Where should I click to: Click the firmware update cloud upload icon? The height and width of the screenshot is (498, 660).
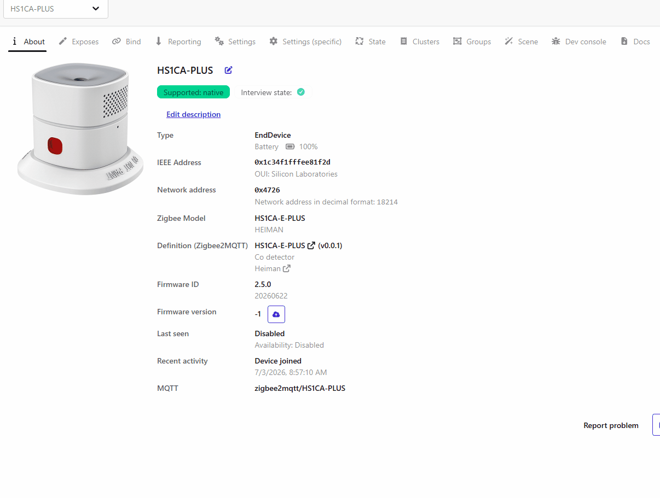point(276,314)
